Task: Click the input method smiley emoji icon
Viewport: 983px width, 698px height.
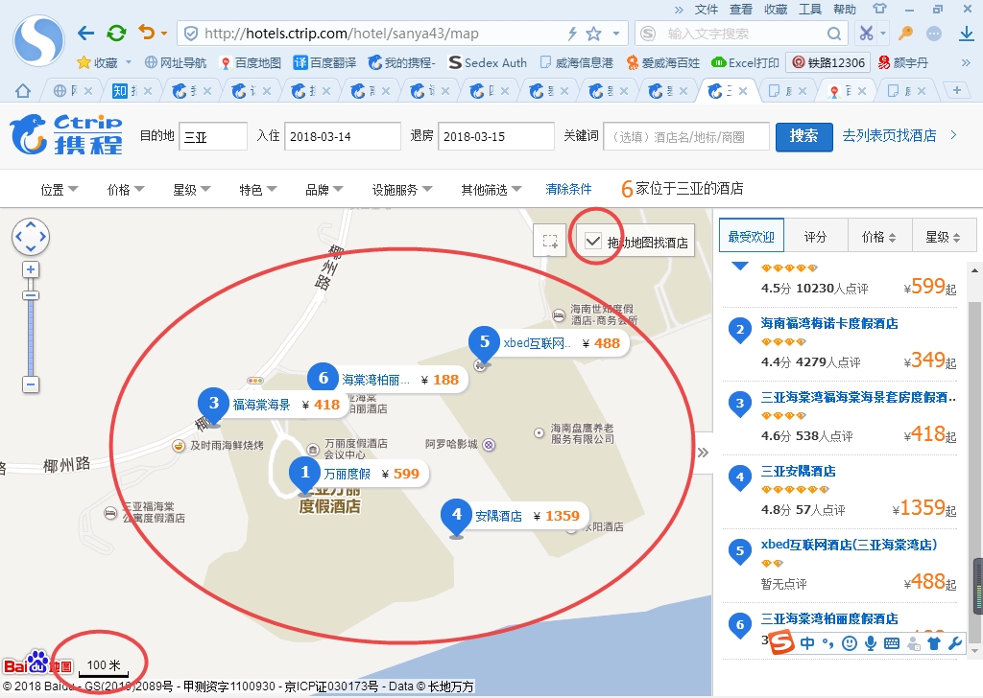Action: click(850, 643)
